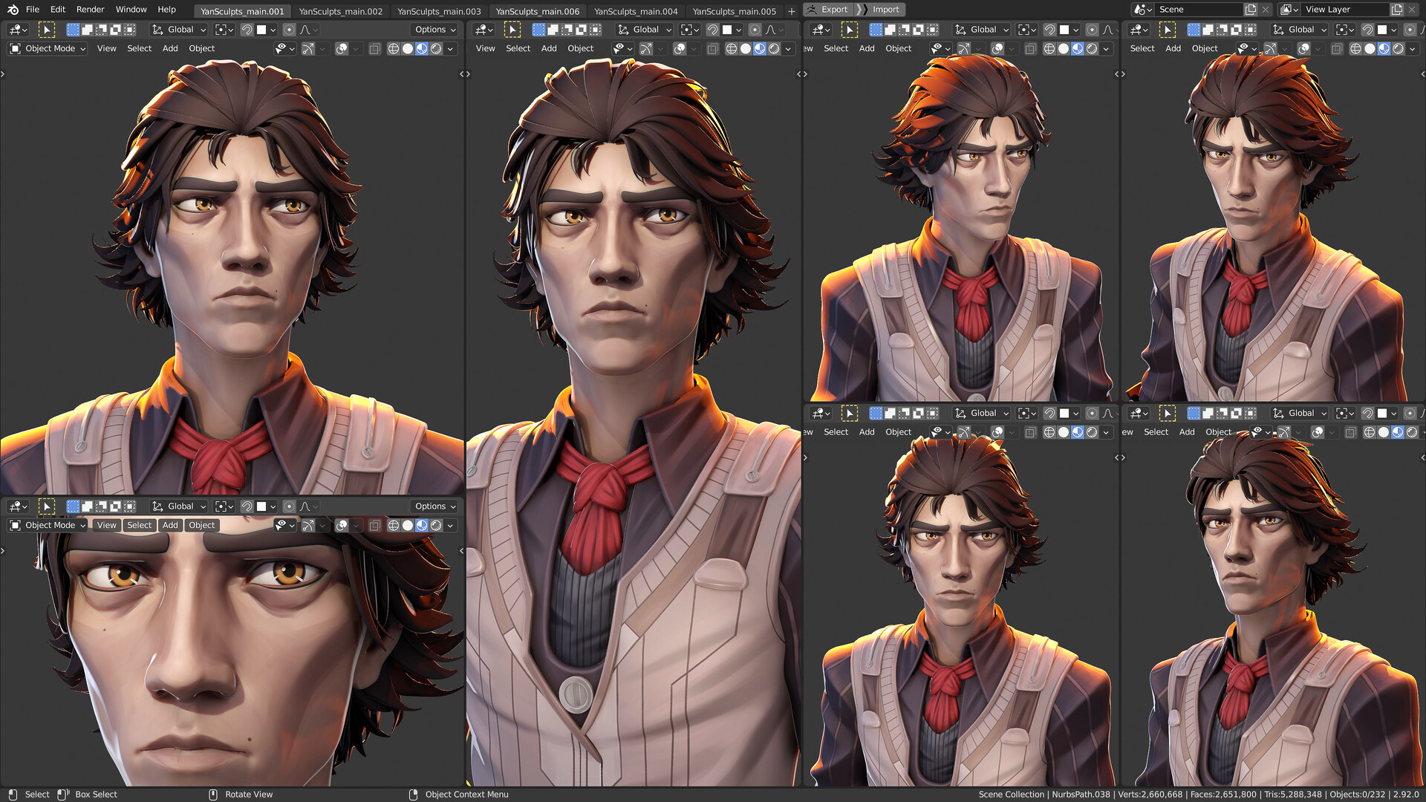
Task: Choose Invert selection mode in top row last viewport
Action: pos(1237,30)
